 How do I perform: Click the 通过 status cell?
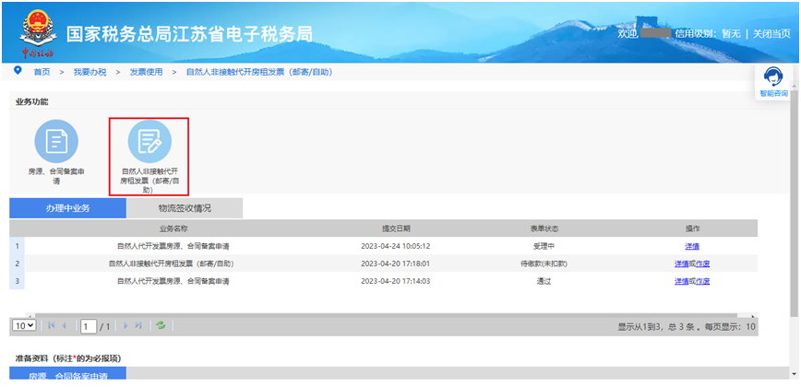(x=544, y=281)
